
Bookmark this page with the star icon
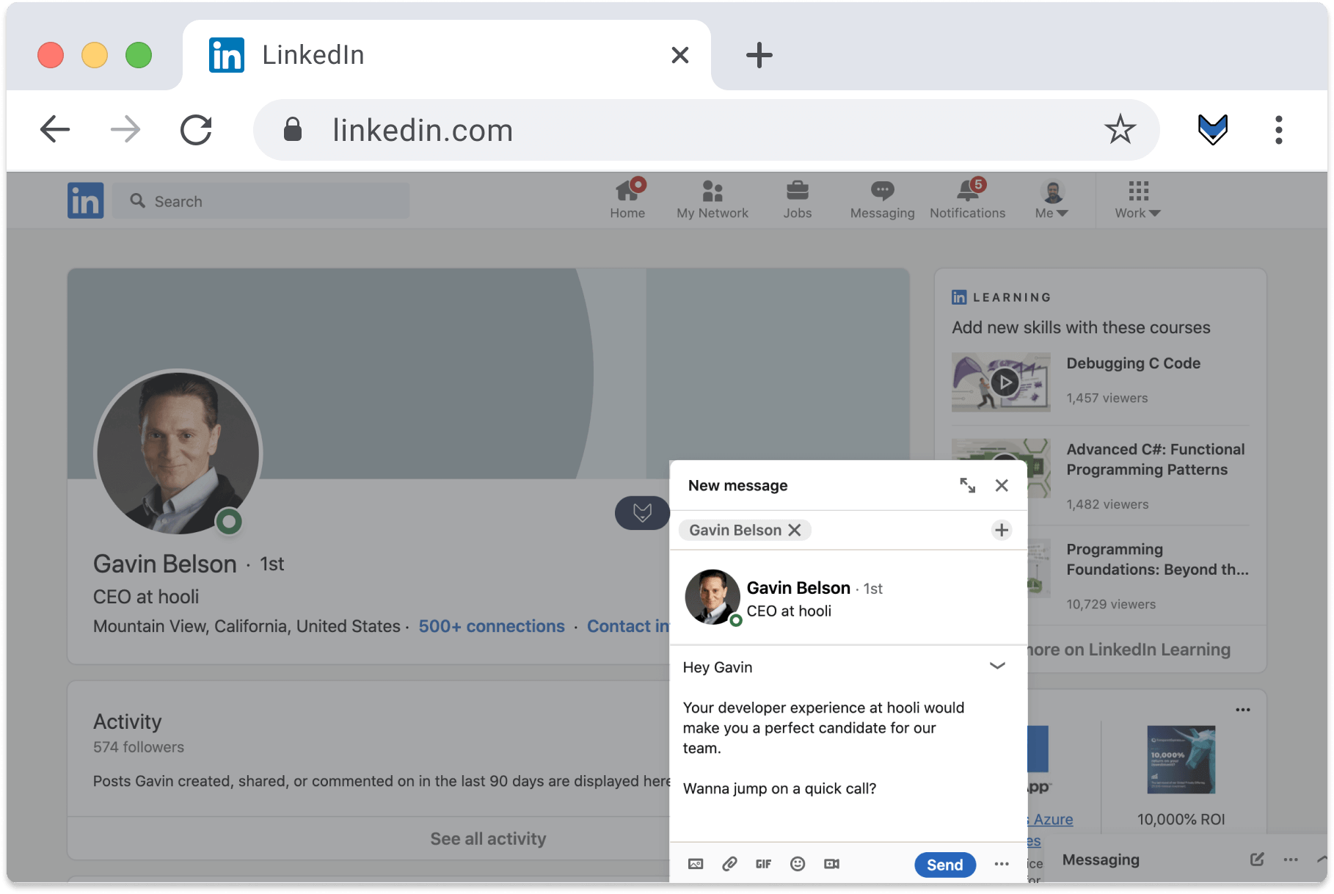[x=1120, y=130]
